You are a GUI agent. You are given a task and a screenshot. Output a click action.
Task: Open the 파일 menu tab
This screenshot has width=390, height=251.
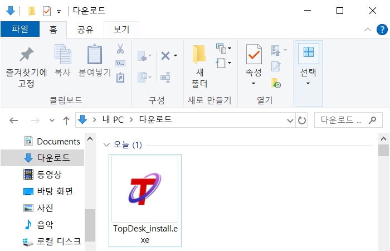pos(20,29)
